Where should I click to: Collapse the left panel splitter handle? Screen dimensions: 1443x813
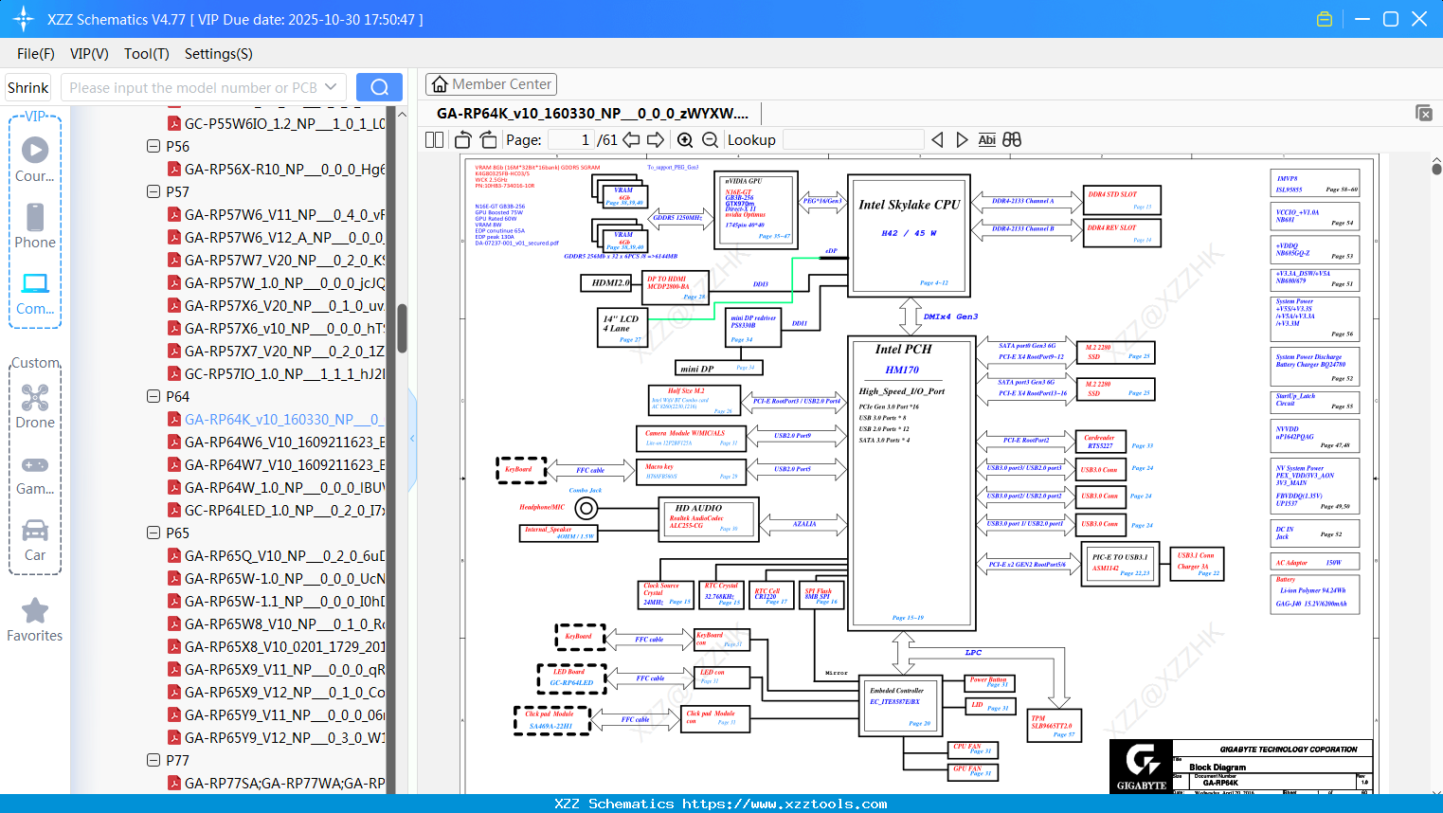pyautogui.click(x=412, y=439)
